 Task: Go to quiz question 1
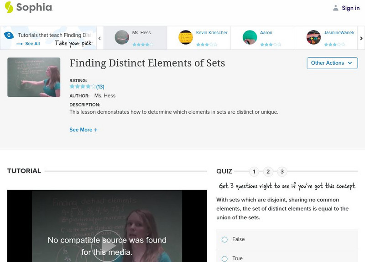click(254, 172)
